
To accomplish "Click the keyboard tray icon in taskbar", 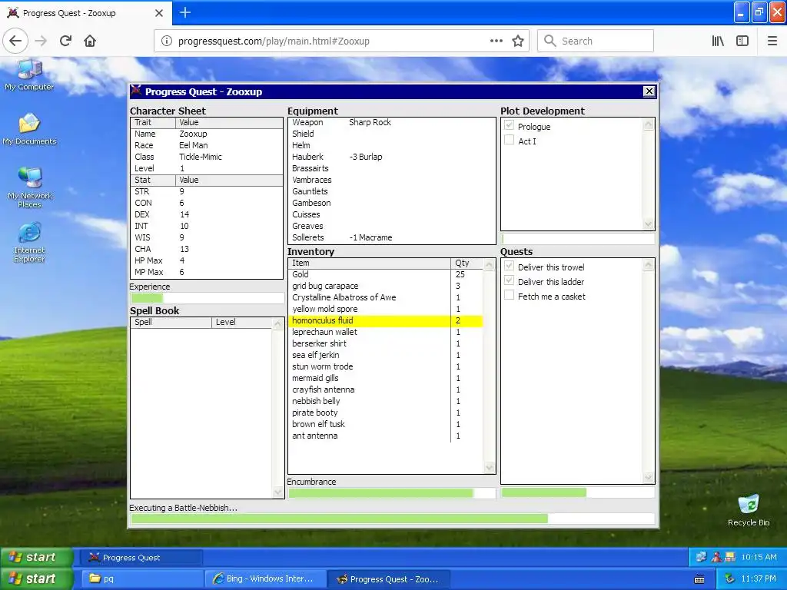I will pos(699,579).
